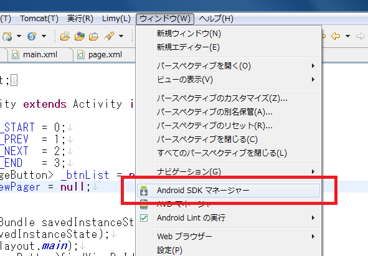The width and height of the screenshot is (368, 256).
Task: Expand ナビゲーション(G) submenu
Action: click(x=237, y=172)
